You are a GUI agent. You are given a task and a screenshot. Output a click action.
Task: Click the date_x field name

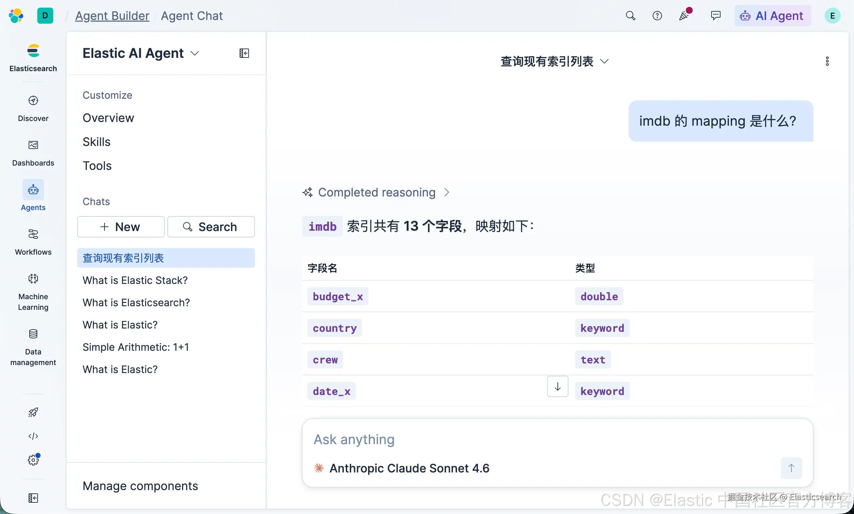(x=331, y=391)
